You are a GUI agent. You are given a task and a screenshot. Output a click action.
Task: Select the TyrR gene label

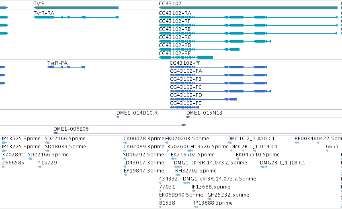[x=39, y=4]
